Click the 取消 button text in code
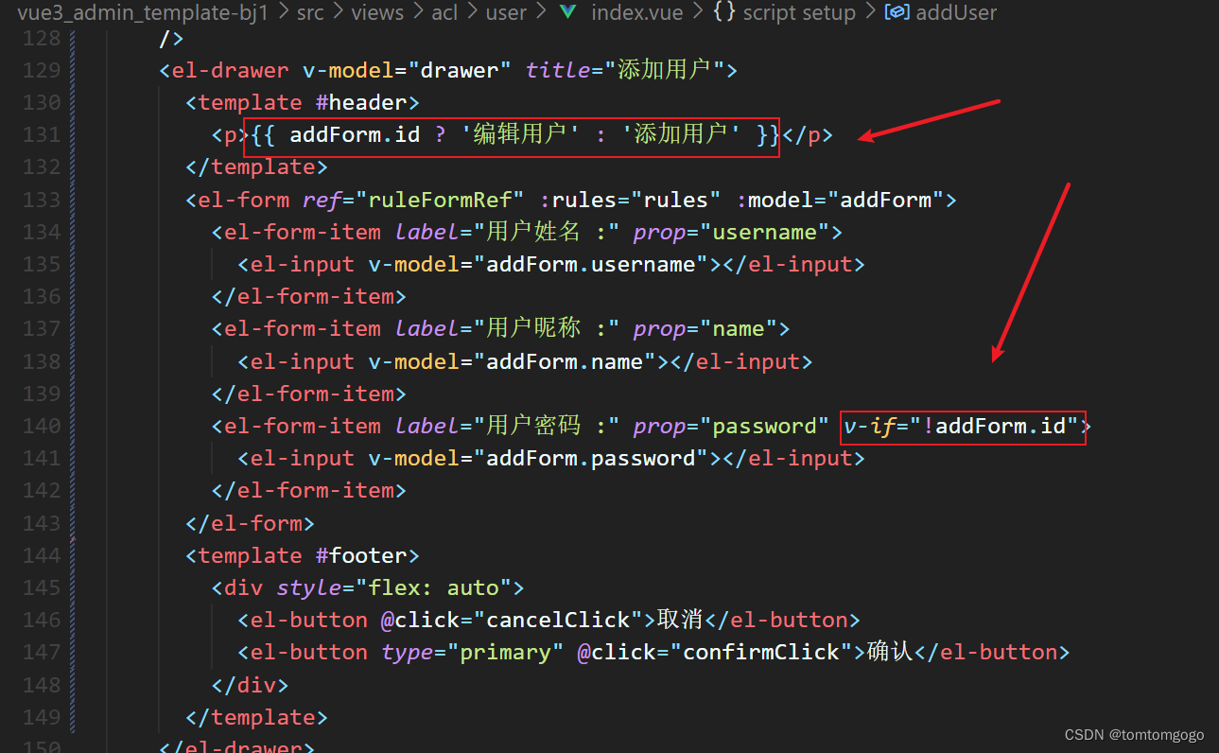 point(679,620)
